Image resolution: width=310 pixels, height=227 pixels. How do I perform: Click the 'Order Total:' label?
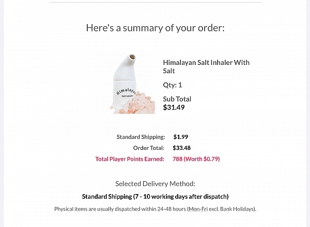[149, 148]
